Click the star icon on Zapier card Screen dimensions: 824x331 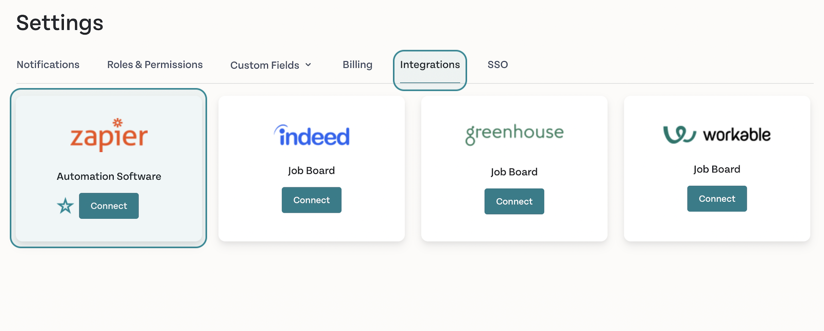(65, 206)
